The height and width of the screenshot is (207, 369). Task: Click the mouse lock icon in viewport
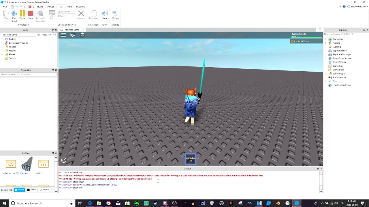pos(64,160)
